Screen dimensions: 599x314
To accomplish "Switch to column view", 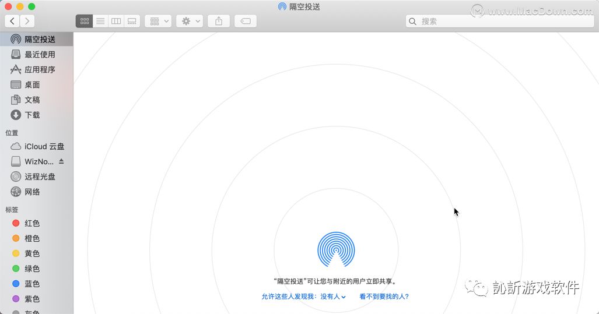I will 116,22.
